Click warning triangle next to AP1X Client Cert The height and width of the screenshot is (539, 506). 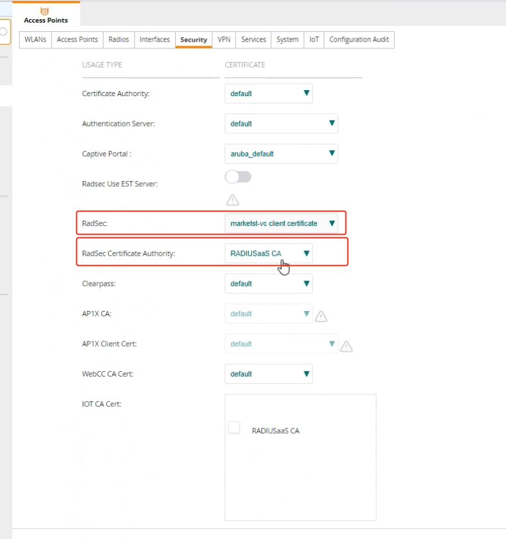[x=346, y=346]
